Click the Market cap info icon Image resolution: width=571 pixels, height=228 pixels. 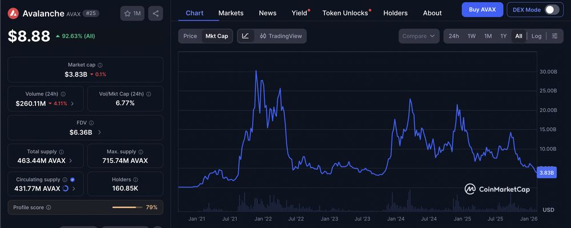coord(100,65)
